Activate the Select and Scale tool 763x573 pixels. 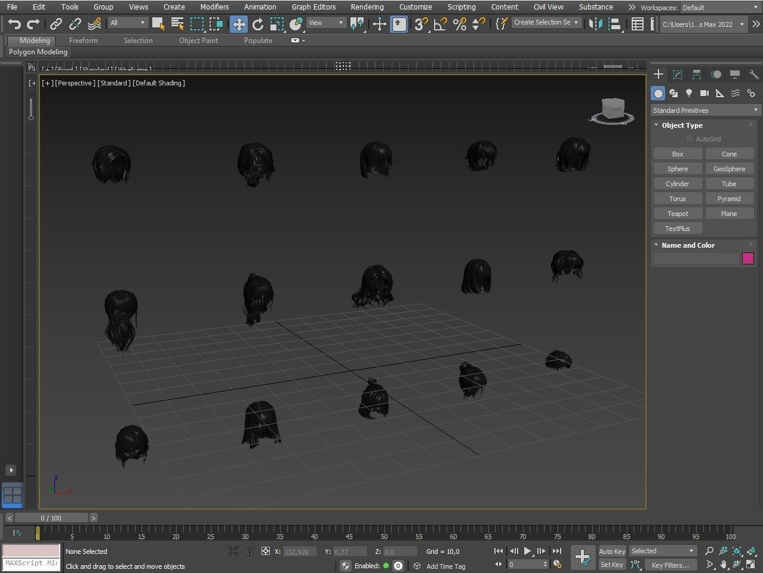click(x=277, y=24)
